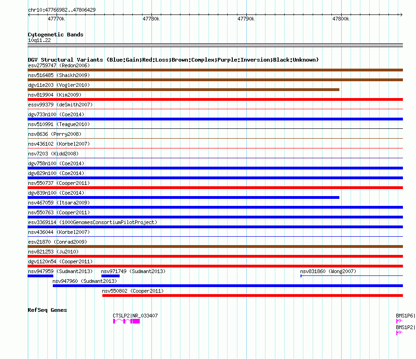This screenshot has width=416, height=359.
Task: Select the nsv550802 (Cooper2011) red loss bar
Action: pos(252,296)
